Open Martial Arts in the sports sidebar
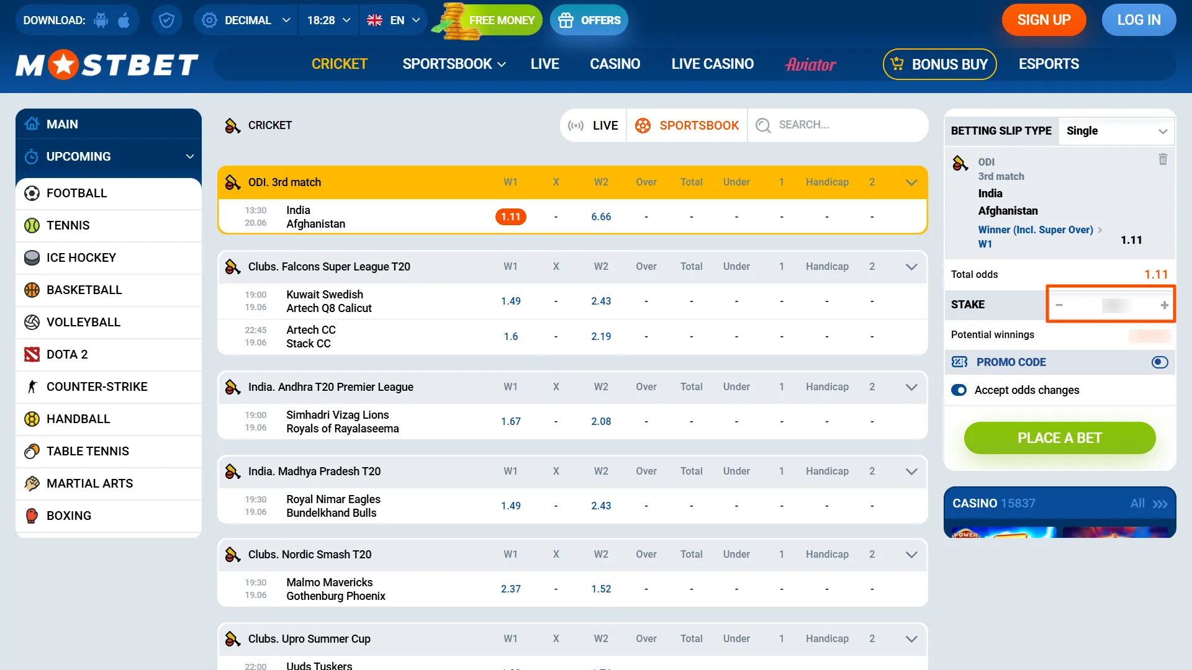This screenshot has width=1192, height=670. coord(109,483)
